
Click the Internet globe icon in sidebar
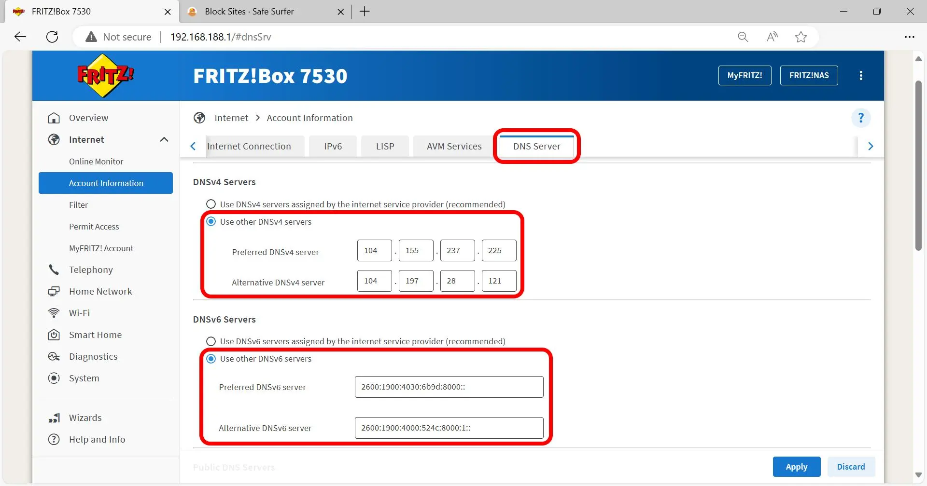(x=54, y=140)
